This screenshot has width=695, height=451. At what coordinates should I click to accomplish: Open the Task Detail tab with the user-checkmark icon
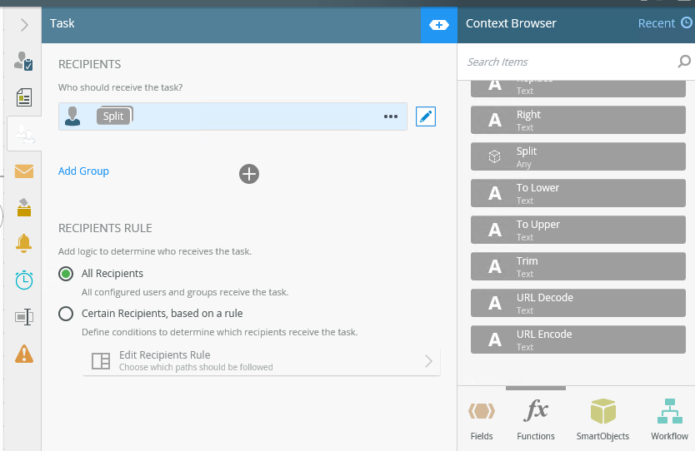pos(23,61)
